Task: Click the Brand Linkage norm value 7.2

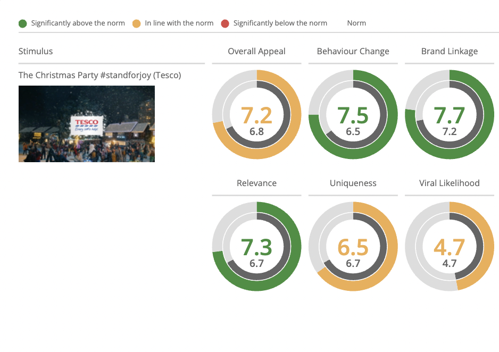Action: [x=450, y=132]
